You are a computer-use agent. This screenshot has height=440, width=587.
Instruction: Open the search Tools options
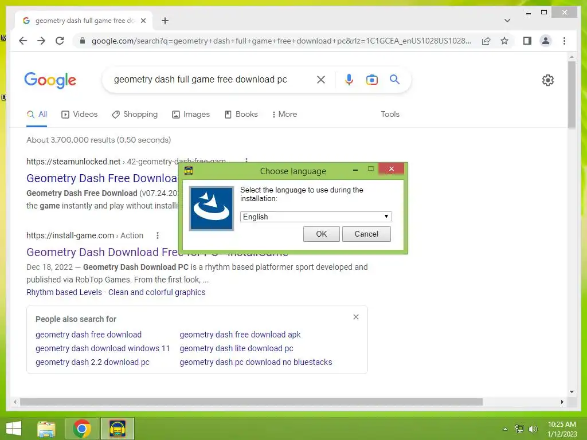tap(390, 114)
